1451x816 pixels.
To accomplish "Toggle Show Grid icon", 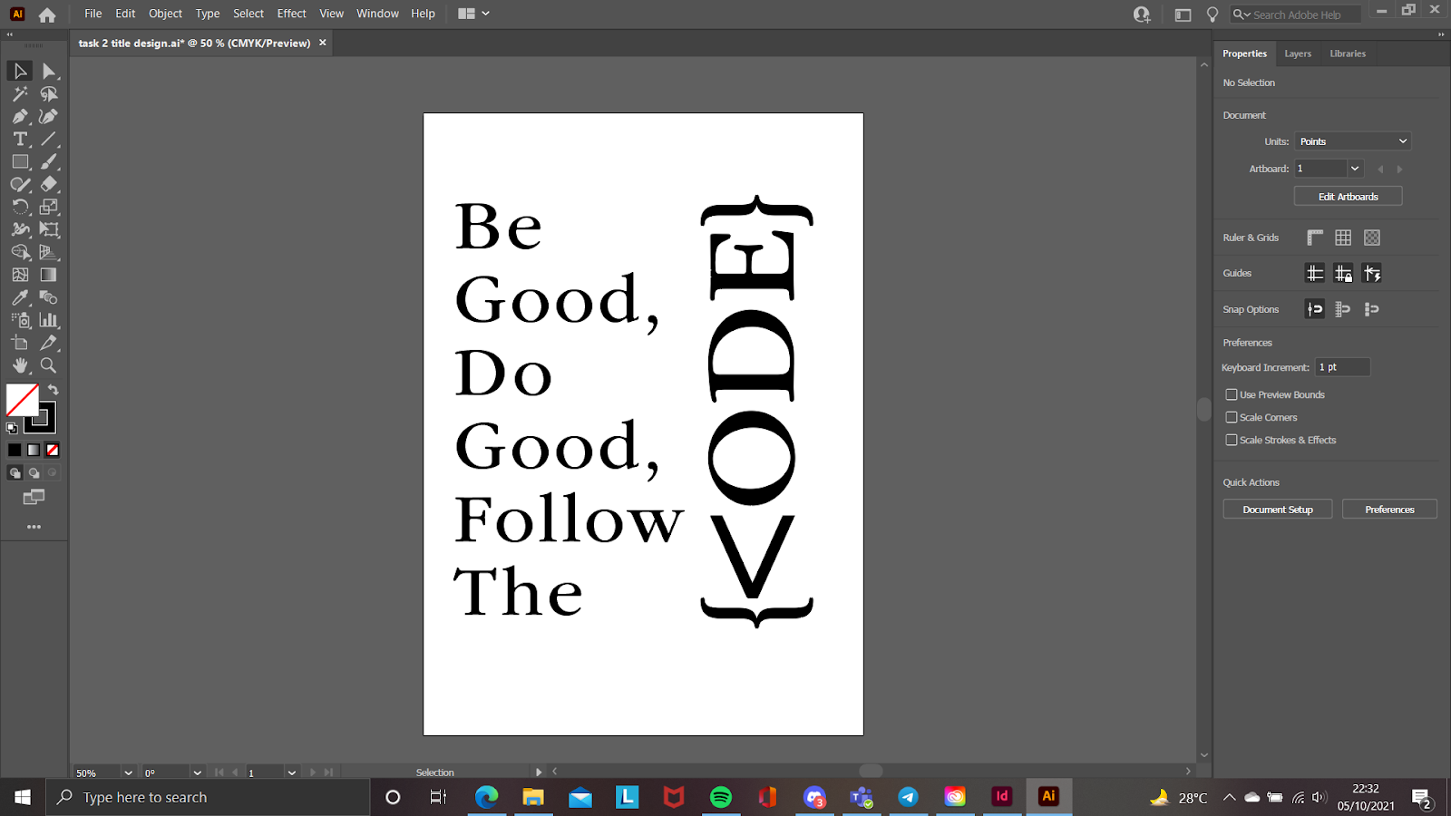I will pyautogui.click(x=1343, y=238).
